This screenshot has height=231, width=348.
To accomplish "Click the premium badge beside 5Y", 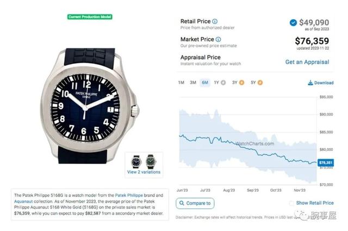I will tap(260, 83).
